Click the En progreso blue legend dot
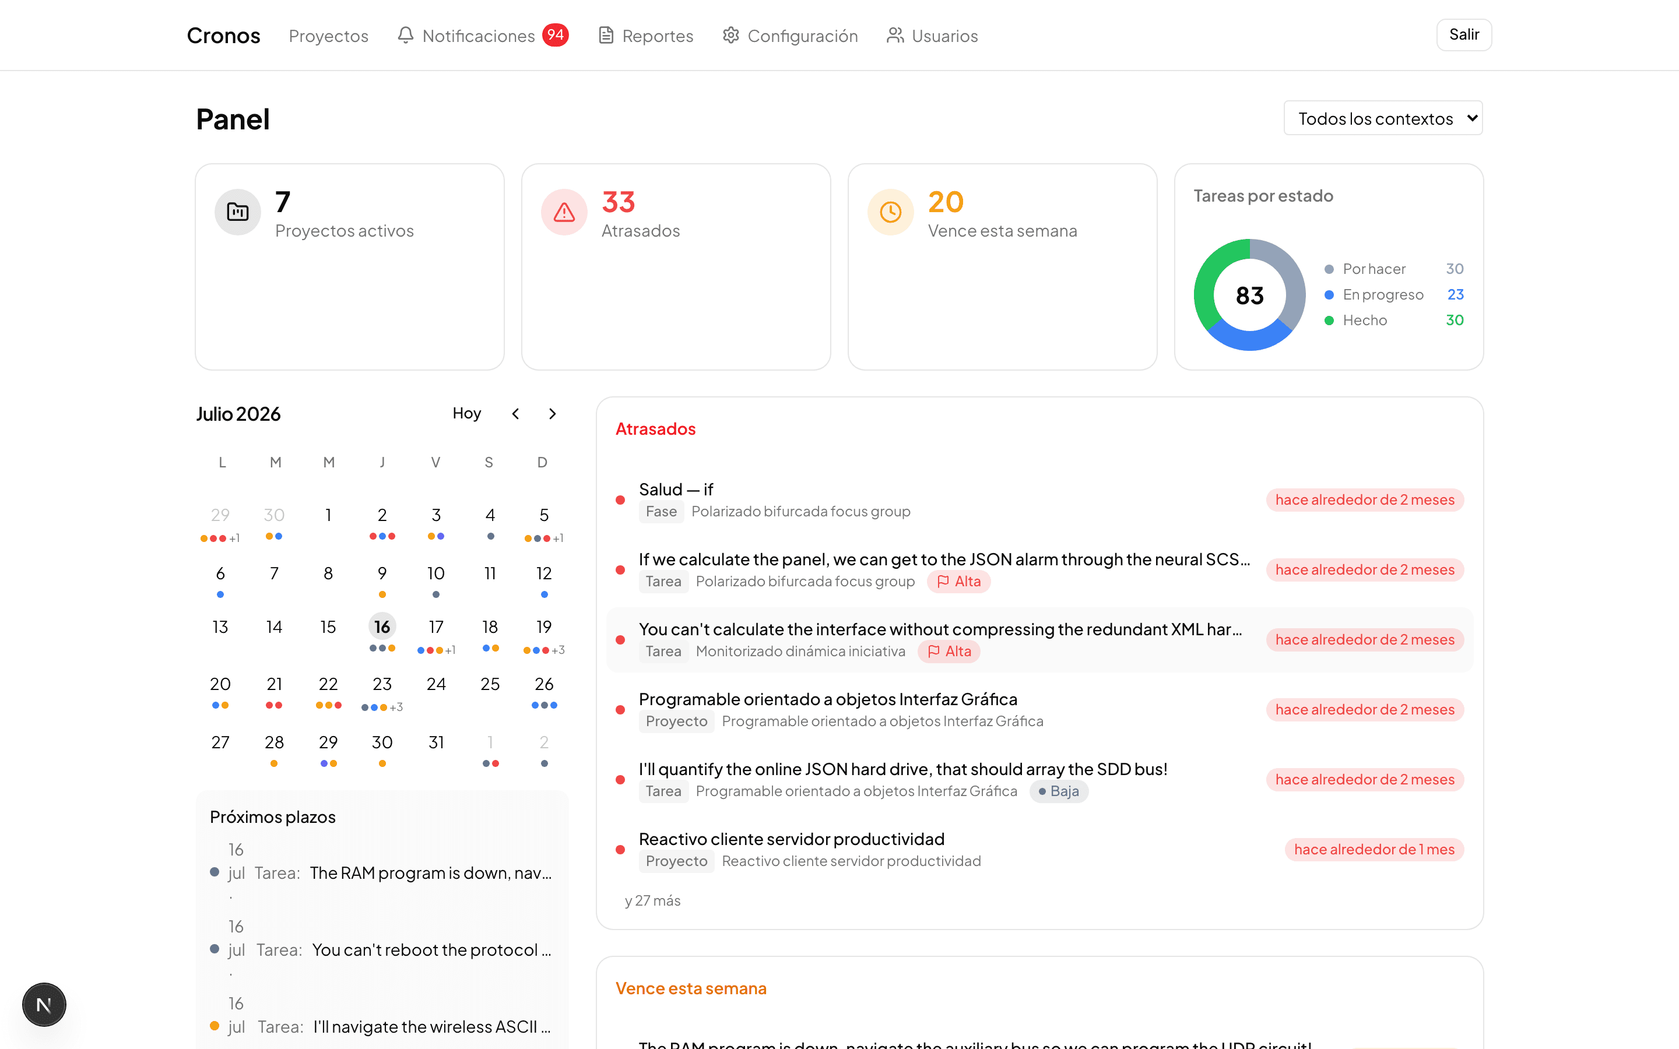The image size is (1679, 1049). click(1329, 295)
